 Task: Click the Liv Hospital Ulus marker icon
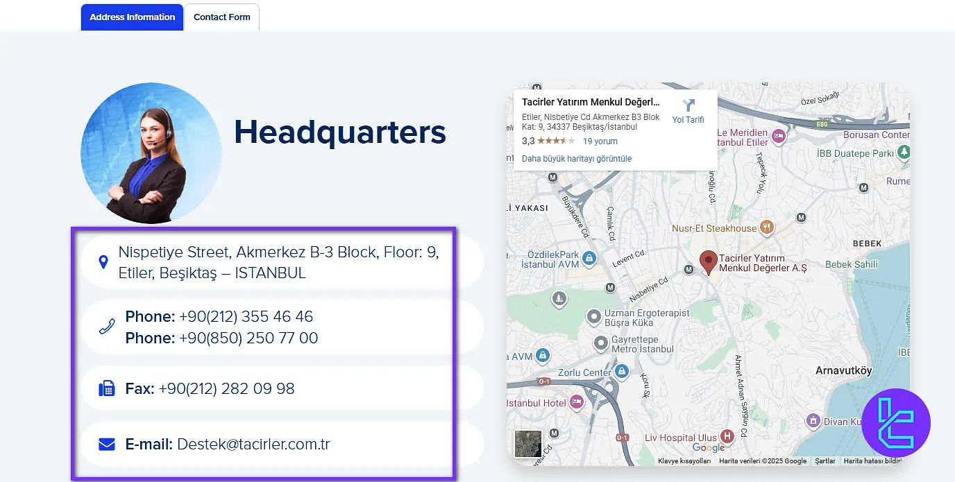[727, 437]
